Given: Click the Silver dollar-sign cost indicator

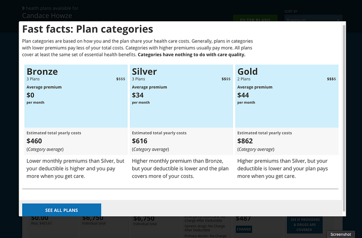Looking at the screenshot, I should tap(226, 79).
